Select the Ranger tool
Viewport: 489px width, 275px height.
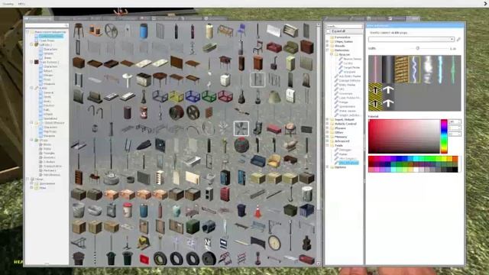pos(343,102)
